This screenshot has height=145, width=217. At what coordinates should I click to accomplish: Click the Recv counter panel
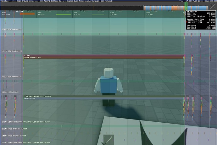click(x=163, y=14)
